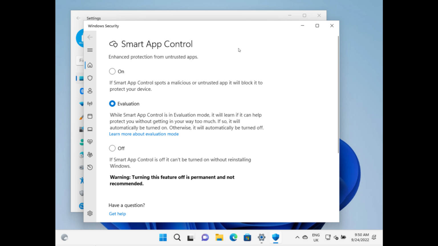Viewport: 438px width, 246px height.
Task: Open Virus & threat protection in sidebar
Action: (x=90, y=78)
